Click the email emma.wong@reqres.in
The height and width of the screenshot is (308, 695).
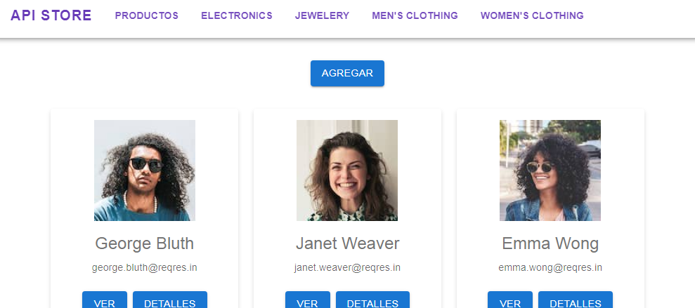(550, 268)
